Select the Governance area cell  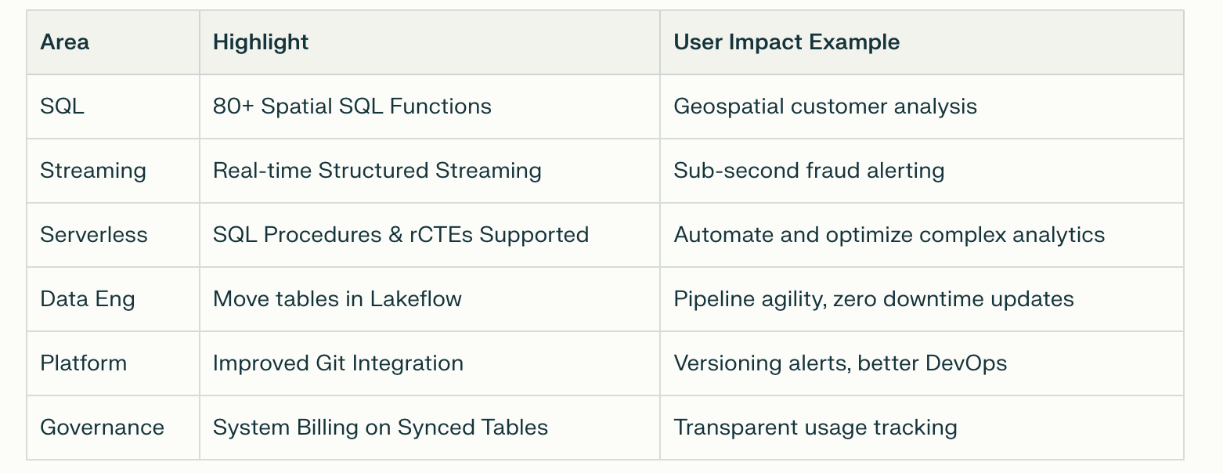point(102,428)
